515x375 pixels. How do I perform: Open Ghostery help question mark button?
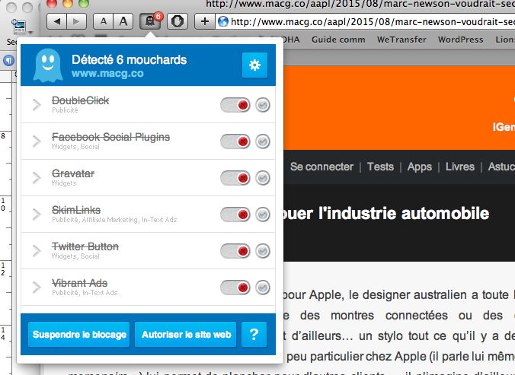click(254, 335)
